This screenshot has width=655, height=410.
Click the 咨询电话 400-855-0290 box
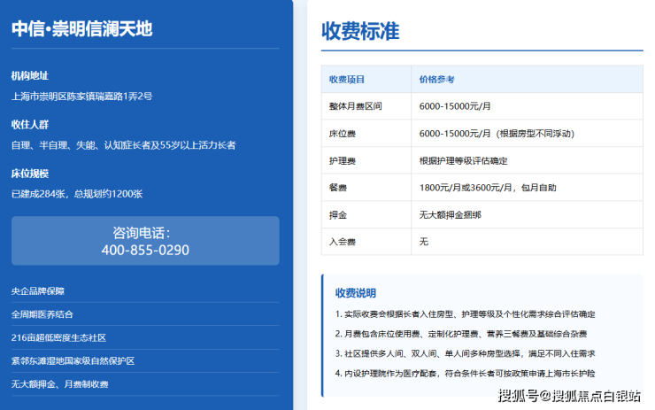pos(145,241)
